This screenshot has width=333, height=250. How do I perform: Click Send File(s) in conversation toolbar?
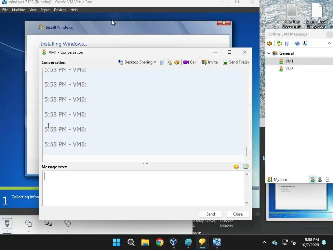coord(236,62)
